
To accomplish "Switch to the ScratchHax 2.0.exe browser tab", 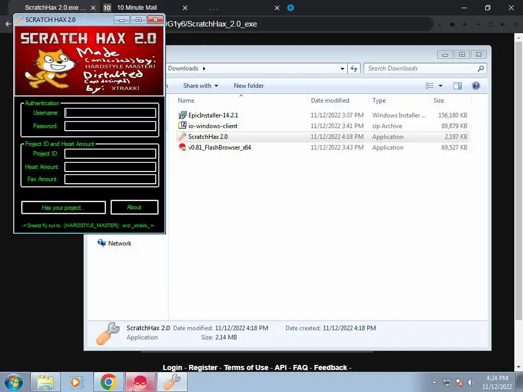I will [55, 8].
